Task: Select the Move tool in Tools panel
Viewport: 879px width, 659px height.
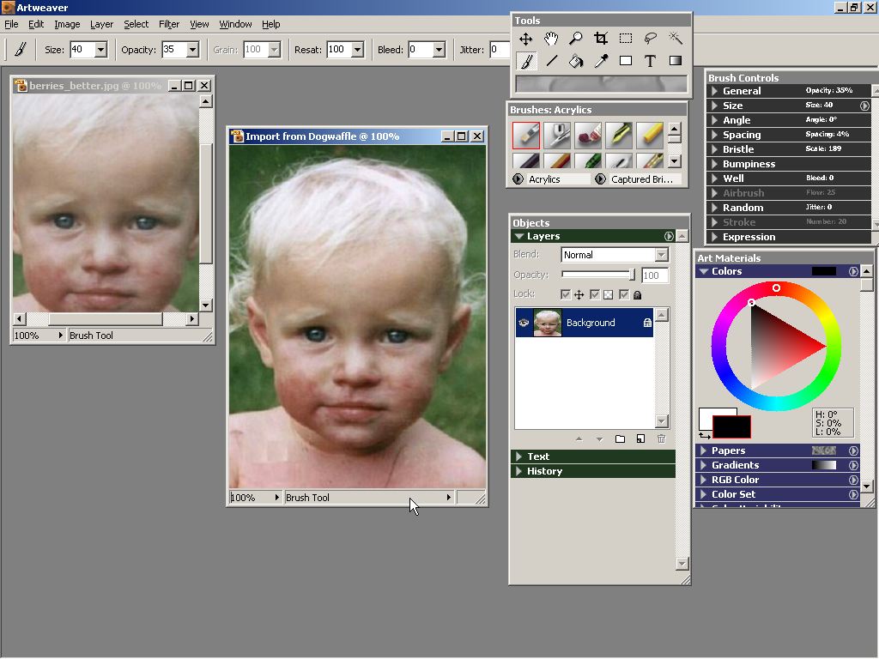Action: (x=525, y=39)
